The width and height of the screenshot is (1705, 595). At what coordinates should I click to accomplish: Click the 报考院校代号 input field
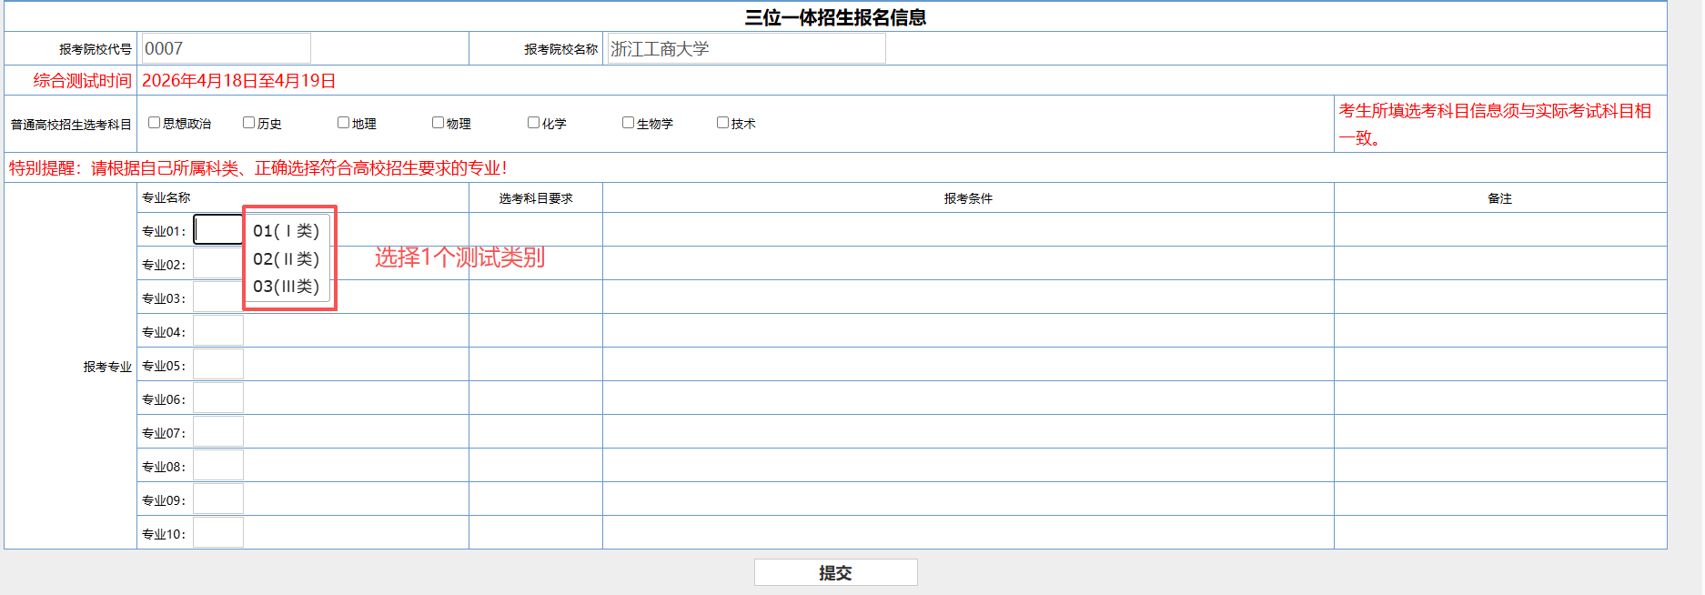(x=226, y=48)
